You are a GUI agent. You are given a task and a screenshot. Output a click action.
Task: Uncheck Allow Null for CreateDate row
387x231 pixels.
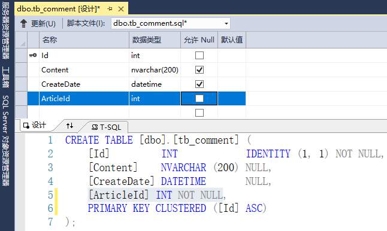pyautogui.click(x=199, y=84)
